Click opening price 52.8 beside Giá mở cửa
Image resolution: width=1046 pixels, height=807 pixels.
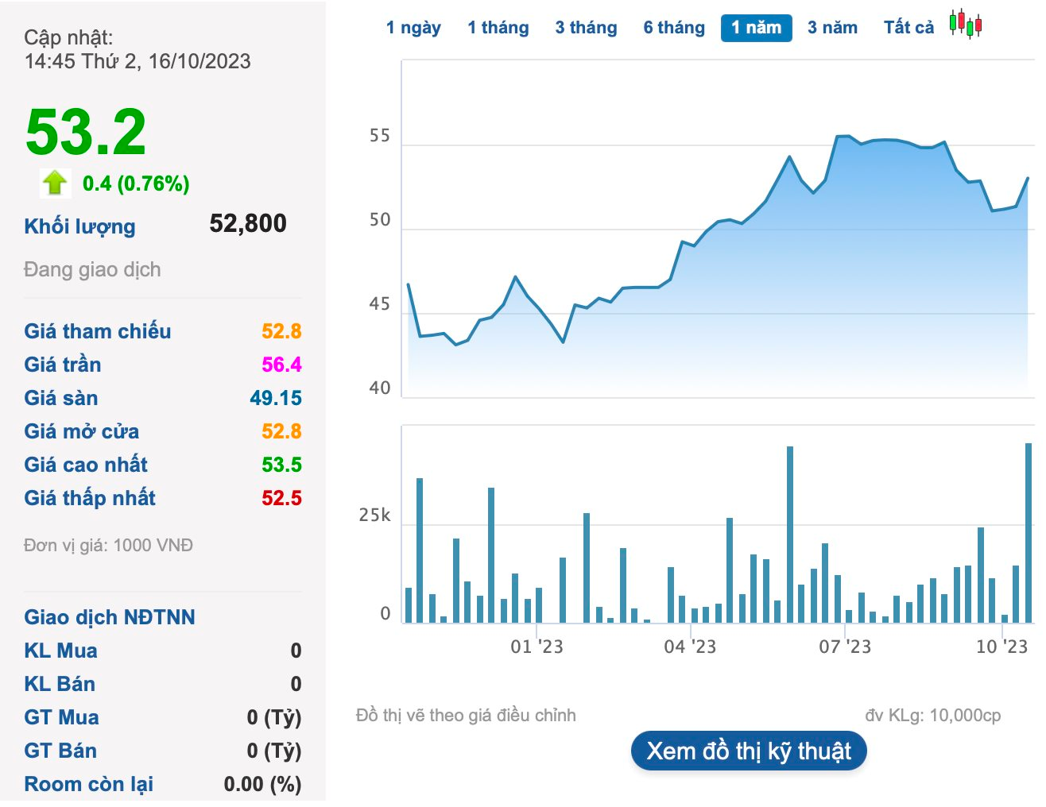pyautogui.click(x=281, y=431)
